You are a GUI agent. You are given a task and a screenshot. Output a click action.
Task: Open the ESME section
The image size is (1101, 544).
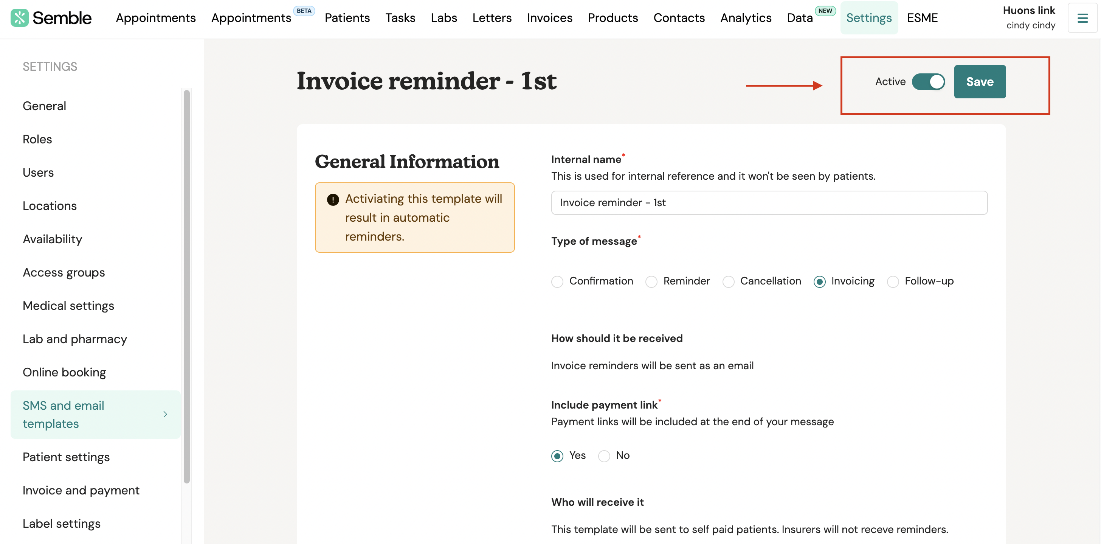[922, 18]
